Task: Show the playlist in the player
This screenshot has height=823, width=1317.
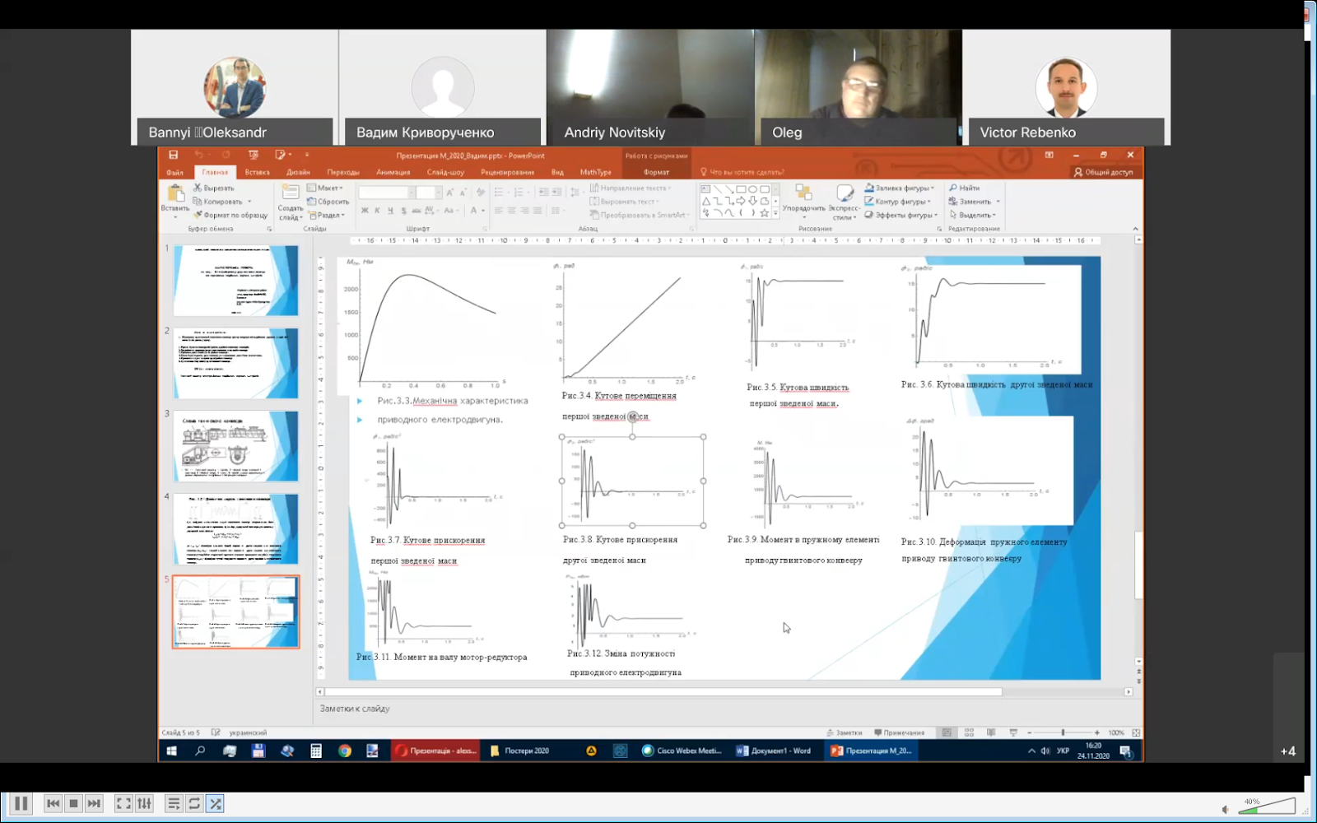Action: pos(174,803)
